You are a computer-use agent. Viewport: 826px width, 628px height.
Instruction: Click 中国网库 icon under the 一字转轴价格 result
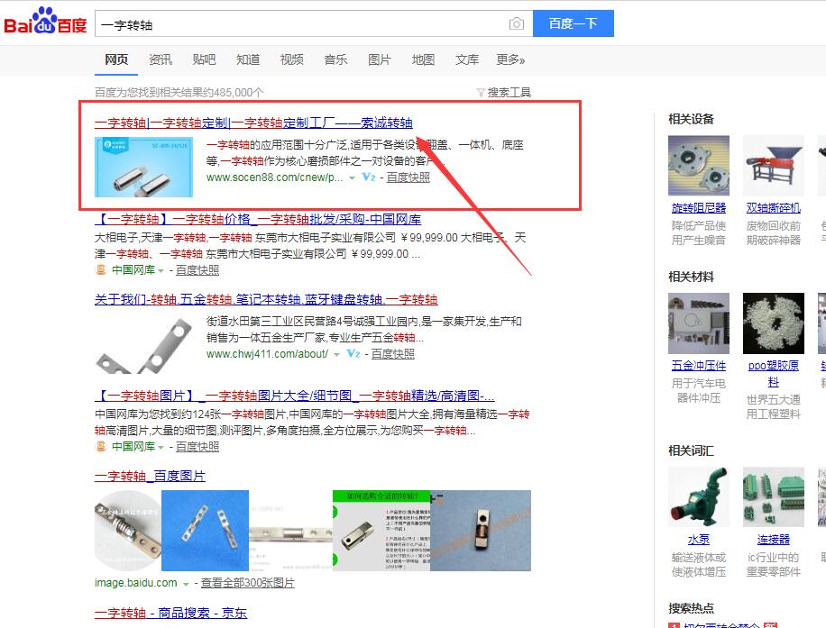coord(100,269)
